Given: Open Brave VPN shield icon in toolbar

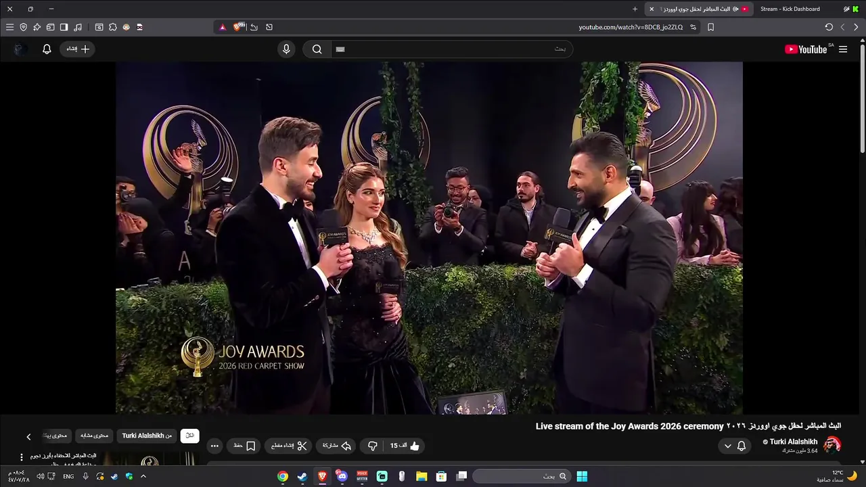Looking at the screenshot, I should tap(23, 27).
